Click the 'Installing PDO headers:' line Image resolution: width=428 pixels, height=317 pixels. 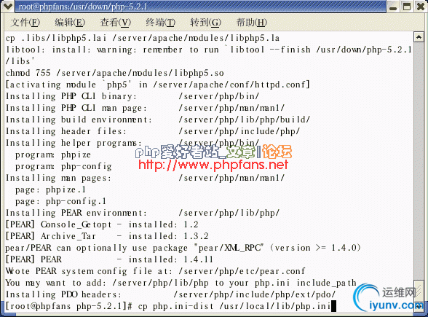[170, 294]
